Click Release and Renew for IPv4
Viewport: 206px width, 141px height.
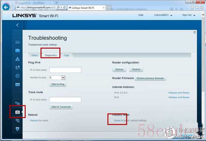pyautogui.click(x=179, y=93)
